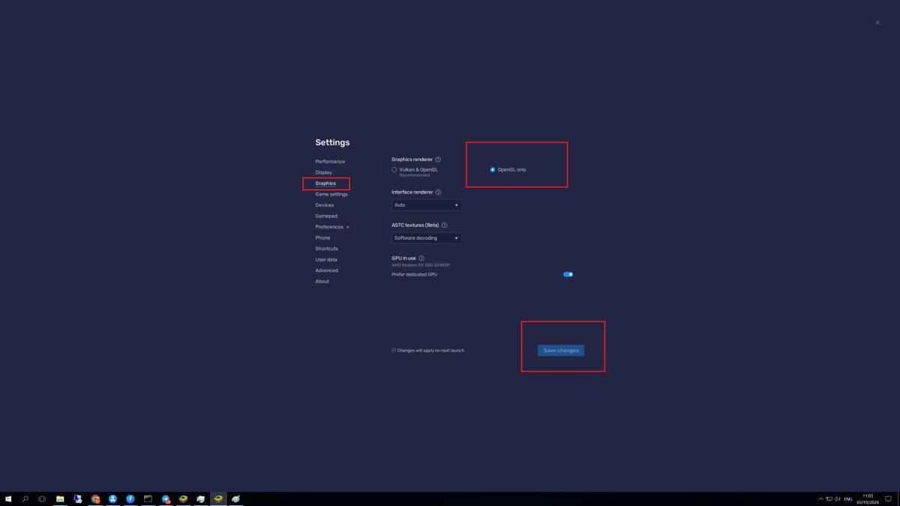Switch to Gamepad settings
The image size is (900, 506).
click(326, 216)
